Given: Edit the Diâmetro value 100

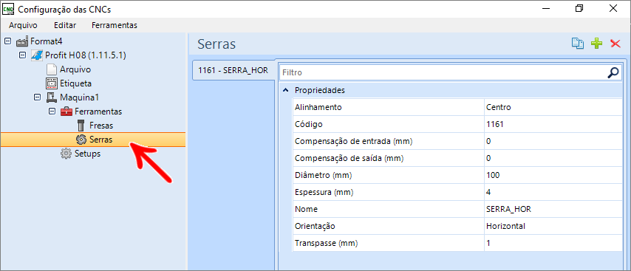Looking at the screenshot, I should coord(553,175).
